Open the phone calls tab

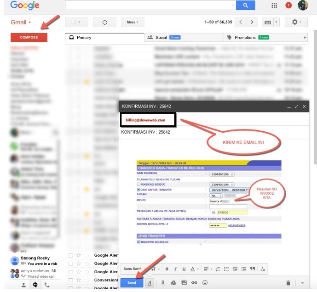(47, 285)
